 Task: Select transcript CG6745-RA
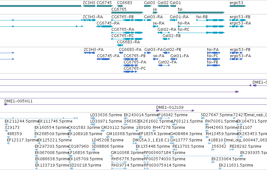108,23
